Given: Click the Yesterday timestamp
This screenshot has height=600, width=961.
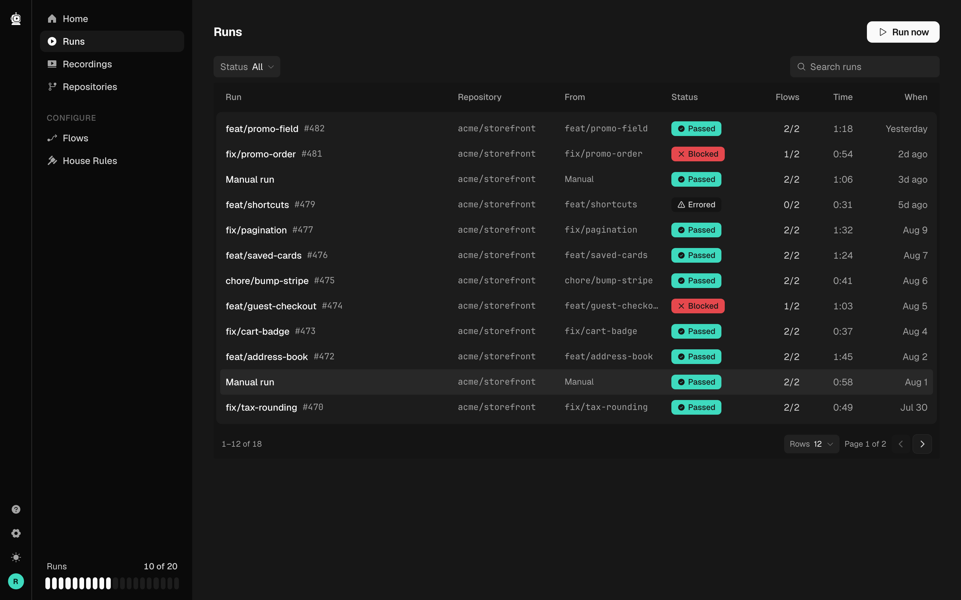Looking at the screenshot, I should [906, 129].
